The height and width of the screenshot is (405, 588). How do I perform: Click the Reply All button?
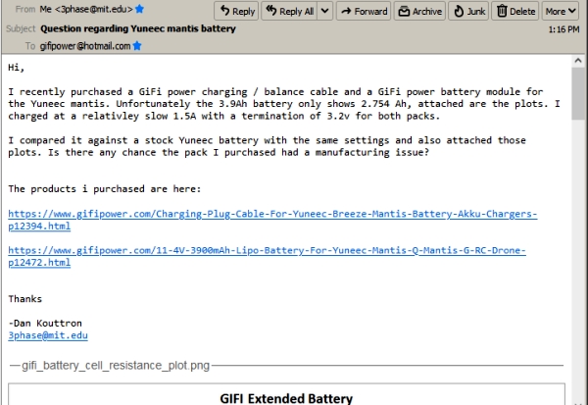click(289, 11)
